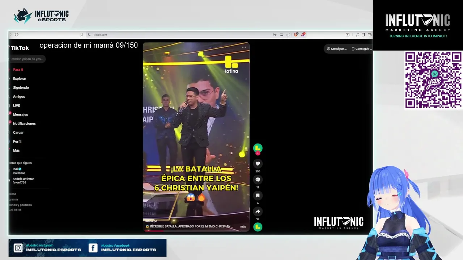
Task: Open Mensajes in the sidebar
Action: [20, 114]
